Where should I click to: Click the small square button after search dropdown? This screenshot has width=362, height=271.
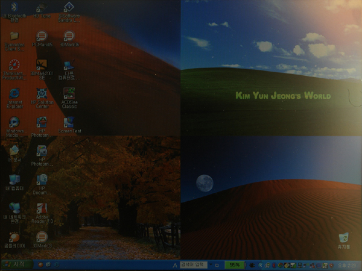coord(217,266)
